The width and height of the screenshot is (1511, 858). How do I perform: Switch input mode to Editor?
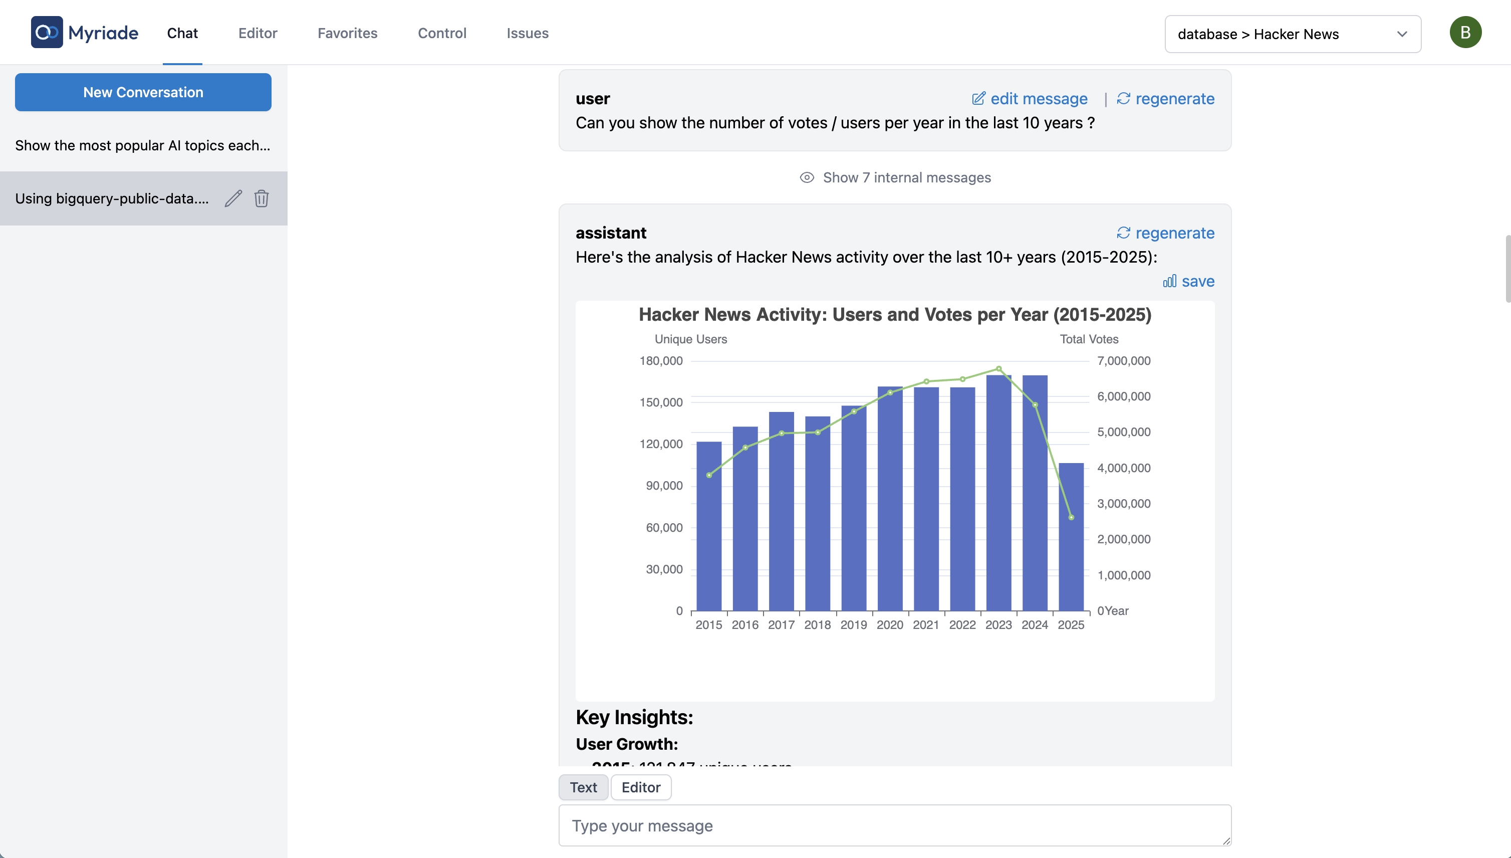tap(641, 787)
